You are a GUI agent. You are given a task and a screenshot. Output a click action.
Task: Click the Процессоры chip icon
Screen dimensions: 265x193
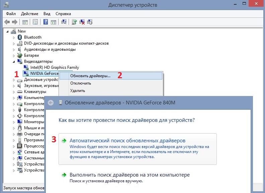pos(20,146)
